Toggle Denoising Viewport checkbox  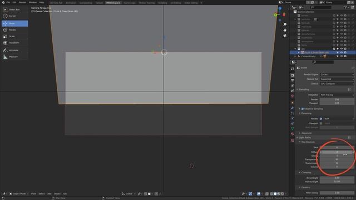[x=321, y=123]
